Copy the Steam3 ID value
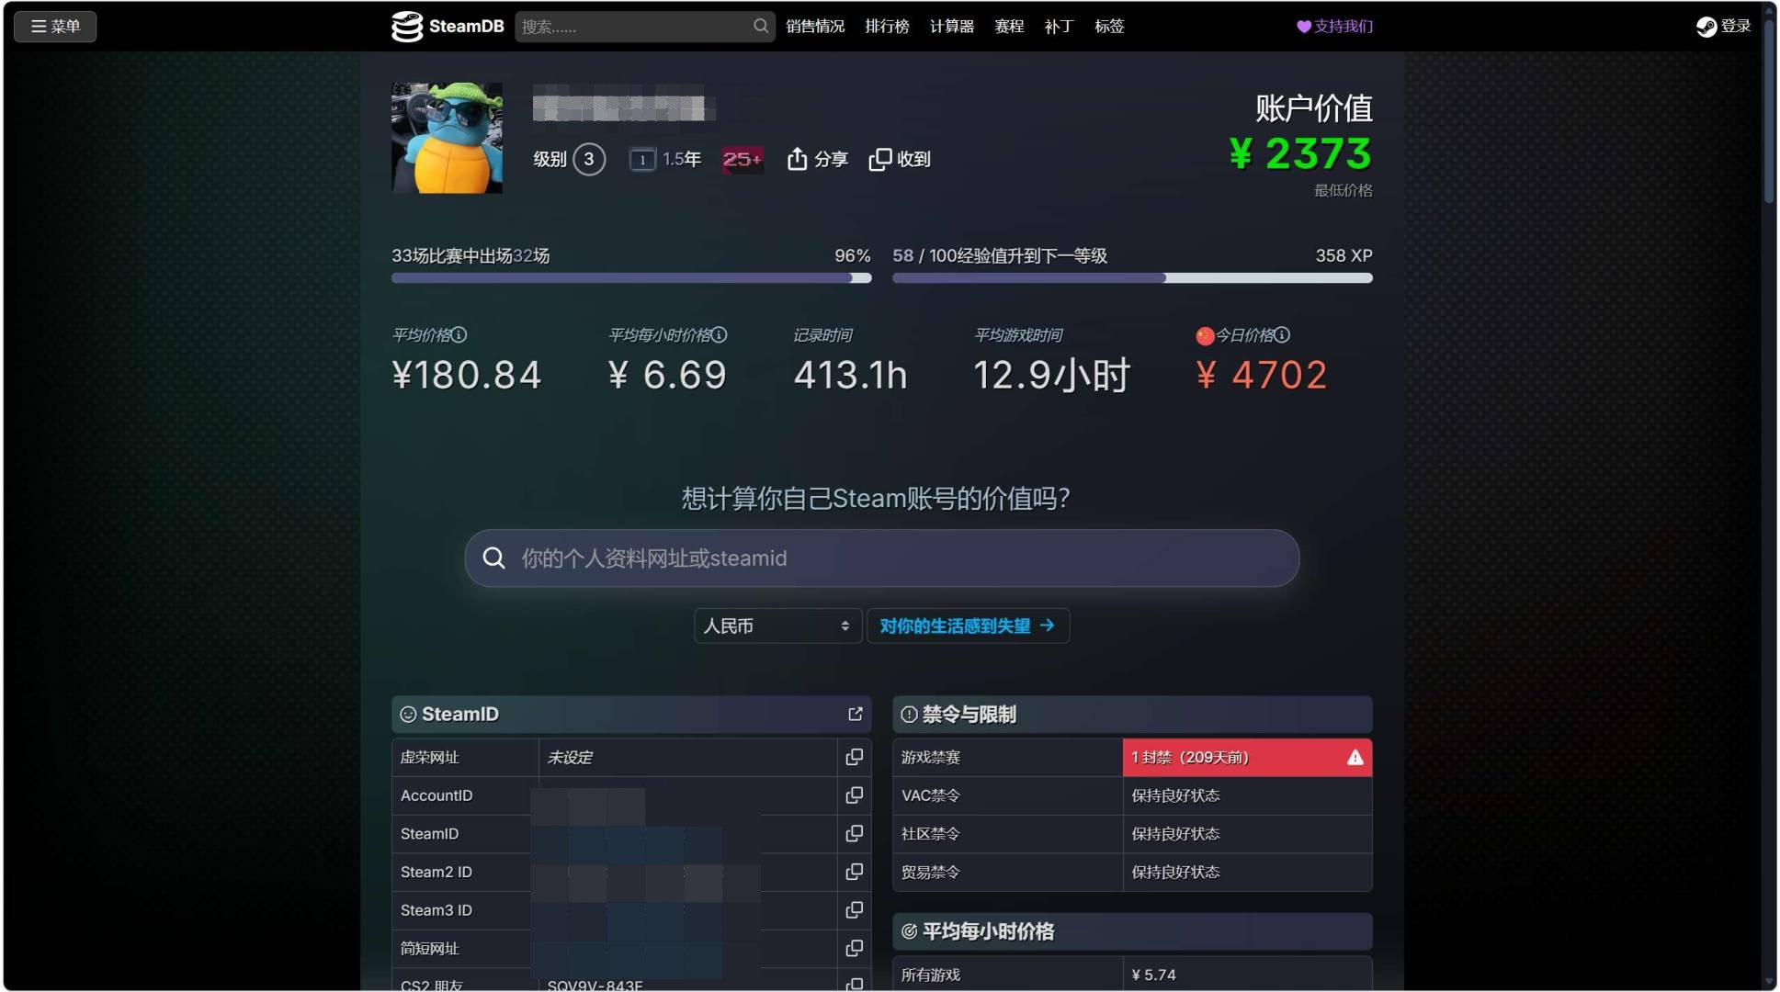 854,911
